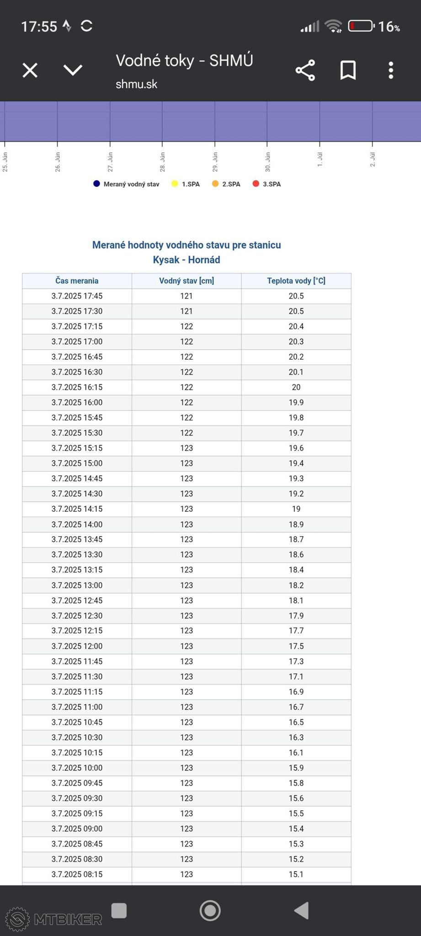
Task: Tap the Android recent apps square button
Action: coord(119,910)
